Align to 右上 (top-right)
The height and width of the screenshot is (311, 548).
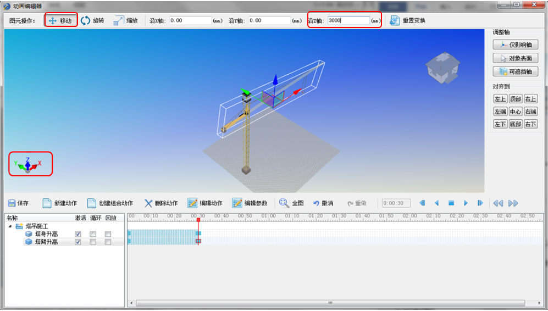(530, 99)
